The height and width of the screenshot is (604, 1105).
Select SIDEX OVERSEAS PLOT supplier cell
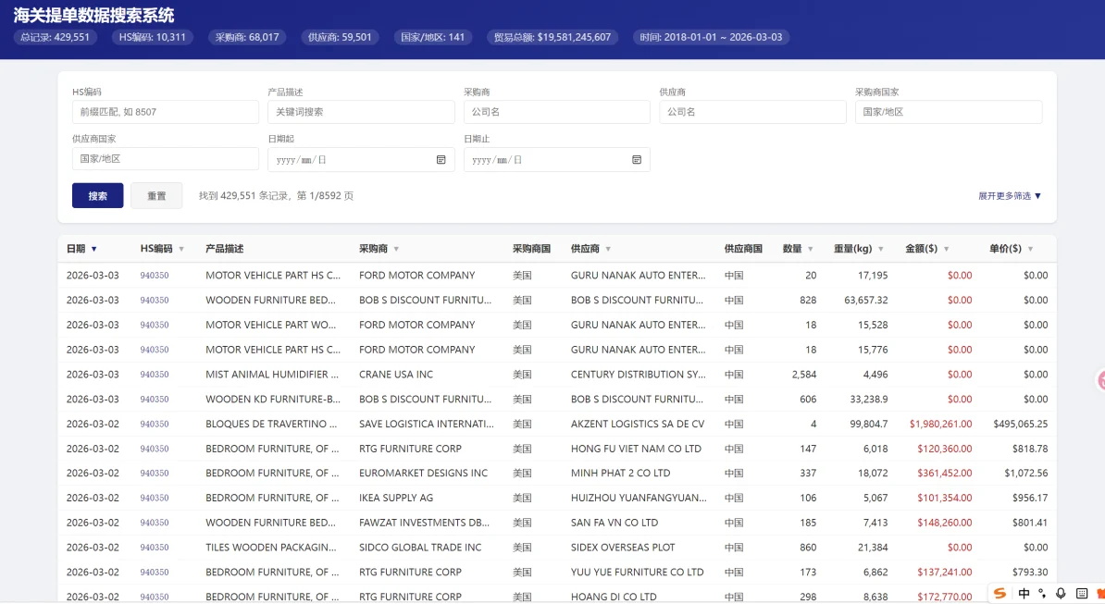[x=623, y=548]
